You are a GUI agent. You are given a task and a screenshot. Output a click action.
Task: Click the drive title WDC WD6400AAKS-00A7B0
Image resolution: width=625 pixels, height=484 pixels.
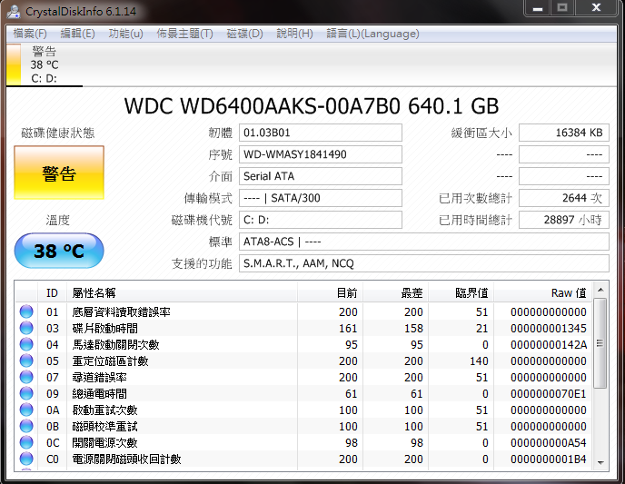[262, 106]
